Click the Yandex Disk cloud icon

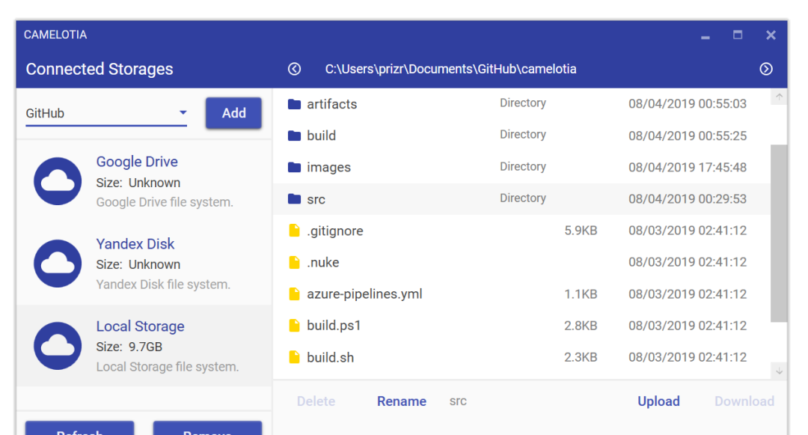(58, 264)
